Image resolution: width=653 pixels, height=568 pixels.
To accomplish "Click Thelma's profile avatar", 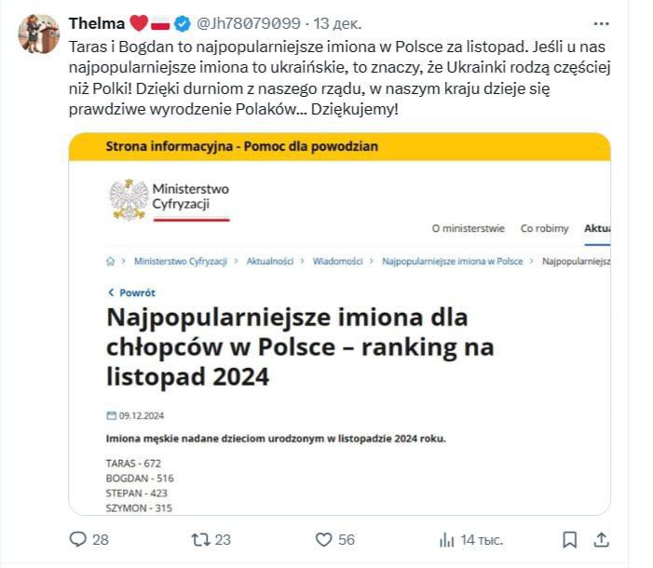I will [x=38, y=34].
